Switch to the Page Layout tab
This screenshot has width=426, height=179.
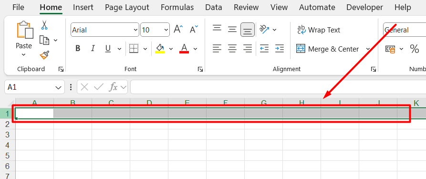pyautogui.click(x=127, y=7)
